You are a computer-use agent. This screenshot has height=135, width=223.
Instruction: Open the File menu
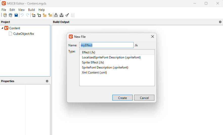coord(4,10)
